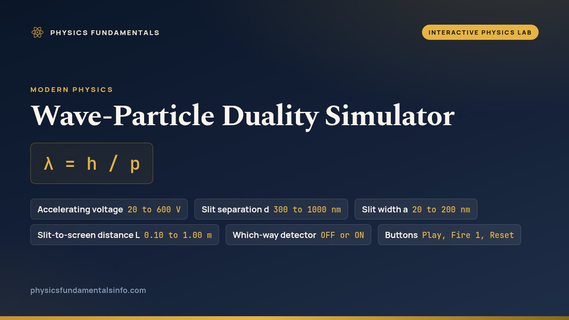
Task: Click the Interactive Physics Lab badge
Action: (x=480, y=32)
